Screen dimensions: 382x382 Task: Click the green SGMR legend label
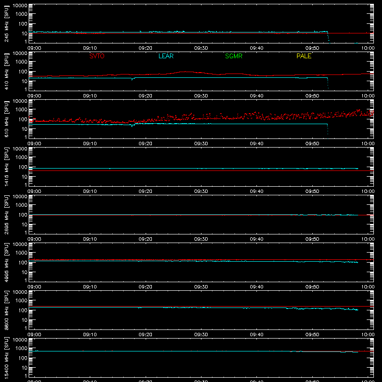pos(233,56)
